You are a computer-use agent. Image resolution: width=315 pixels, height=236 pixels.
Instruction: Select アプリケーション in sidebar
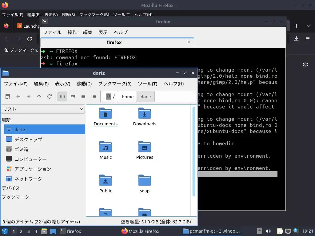45,169
